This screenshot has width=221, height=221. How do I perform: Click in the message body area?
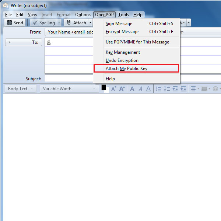(112, 157)
